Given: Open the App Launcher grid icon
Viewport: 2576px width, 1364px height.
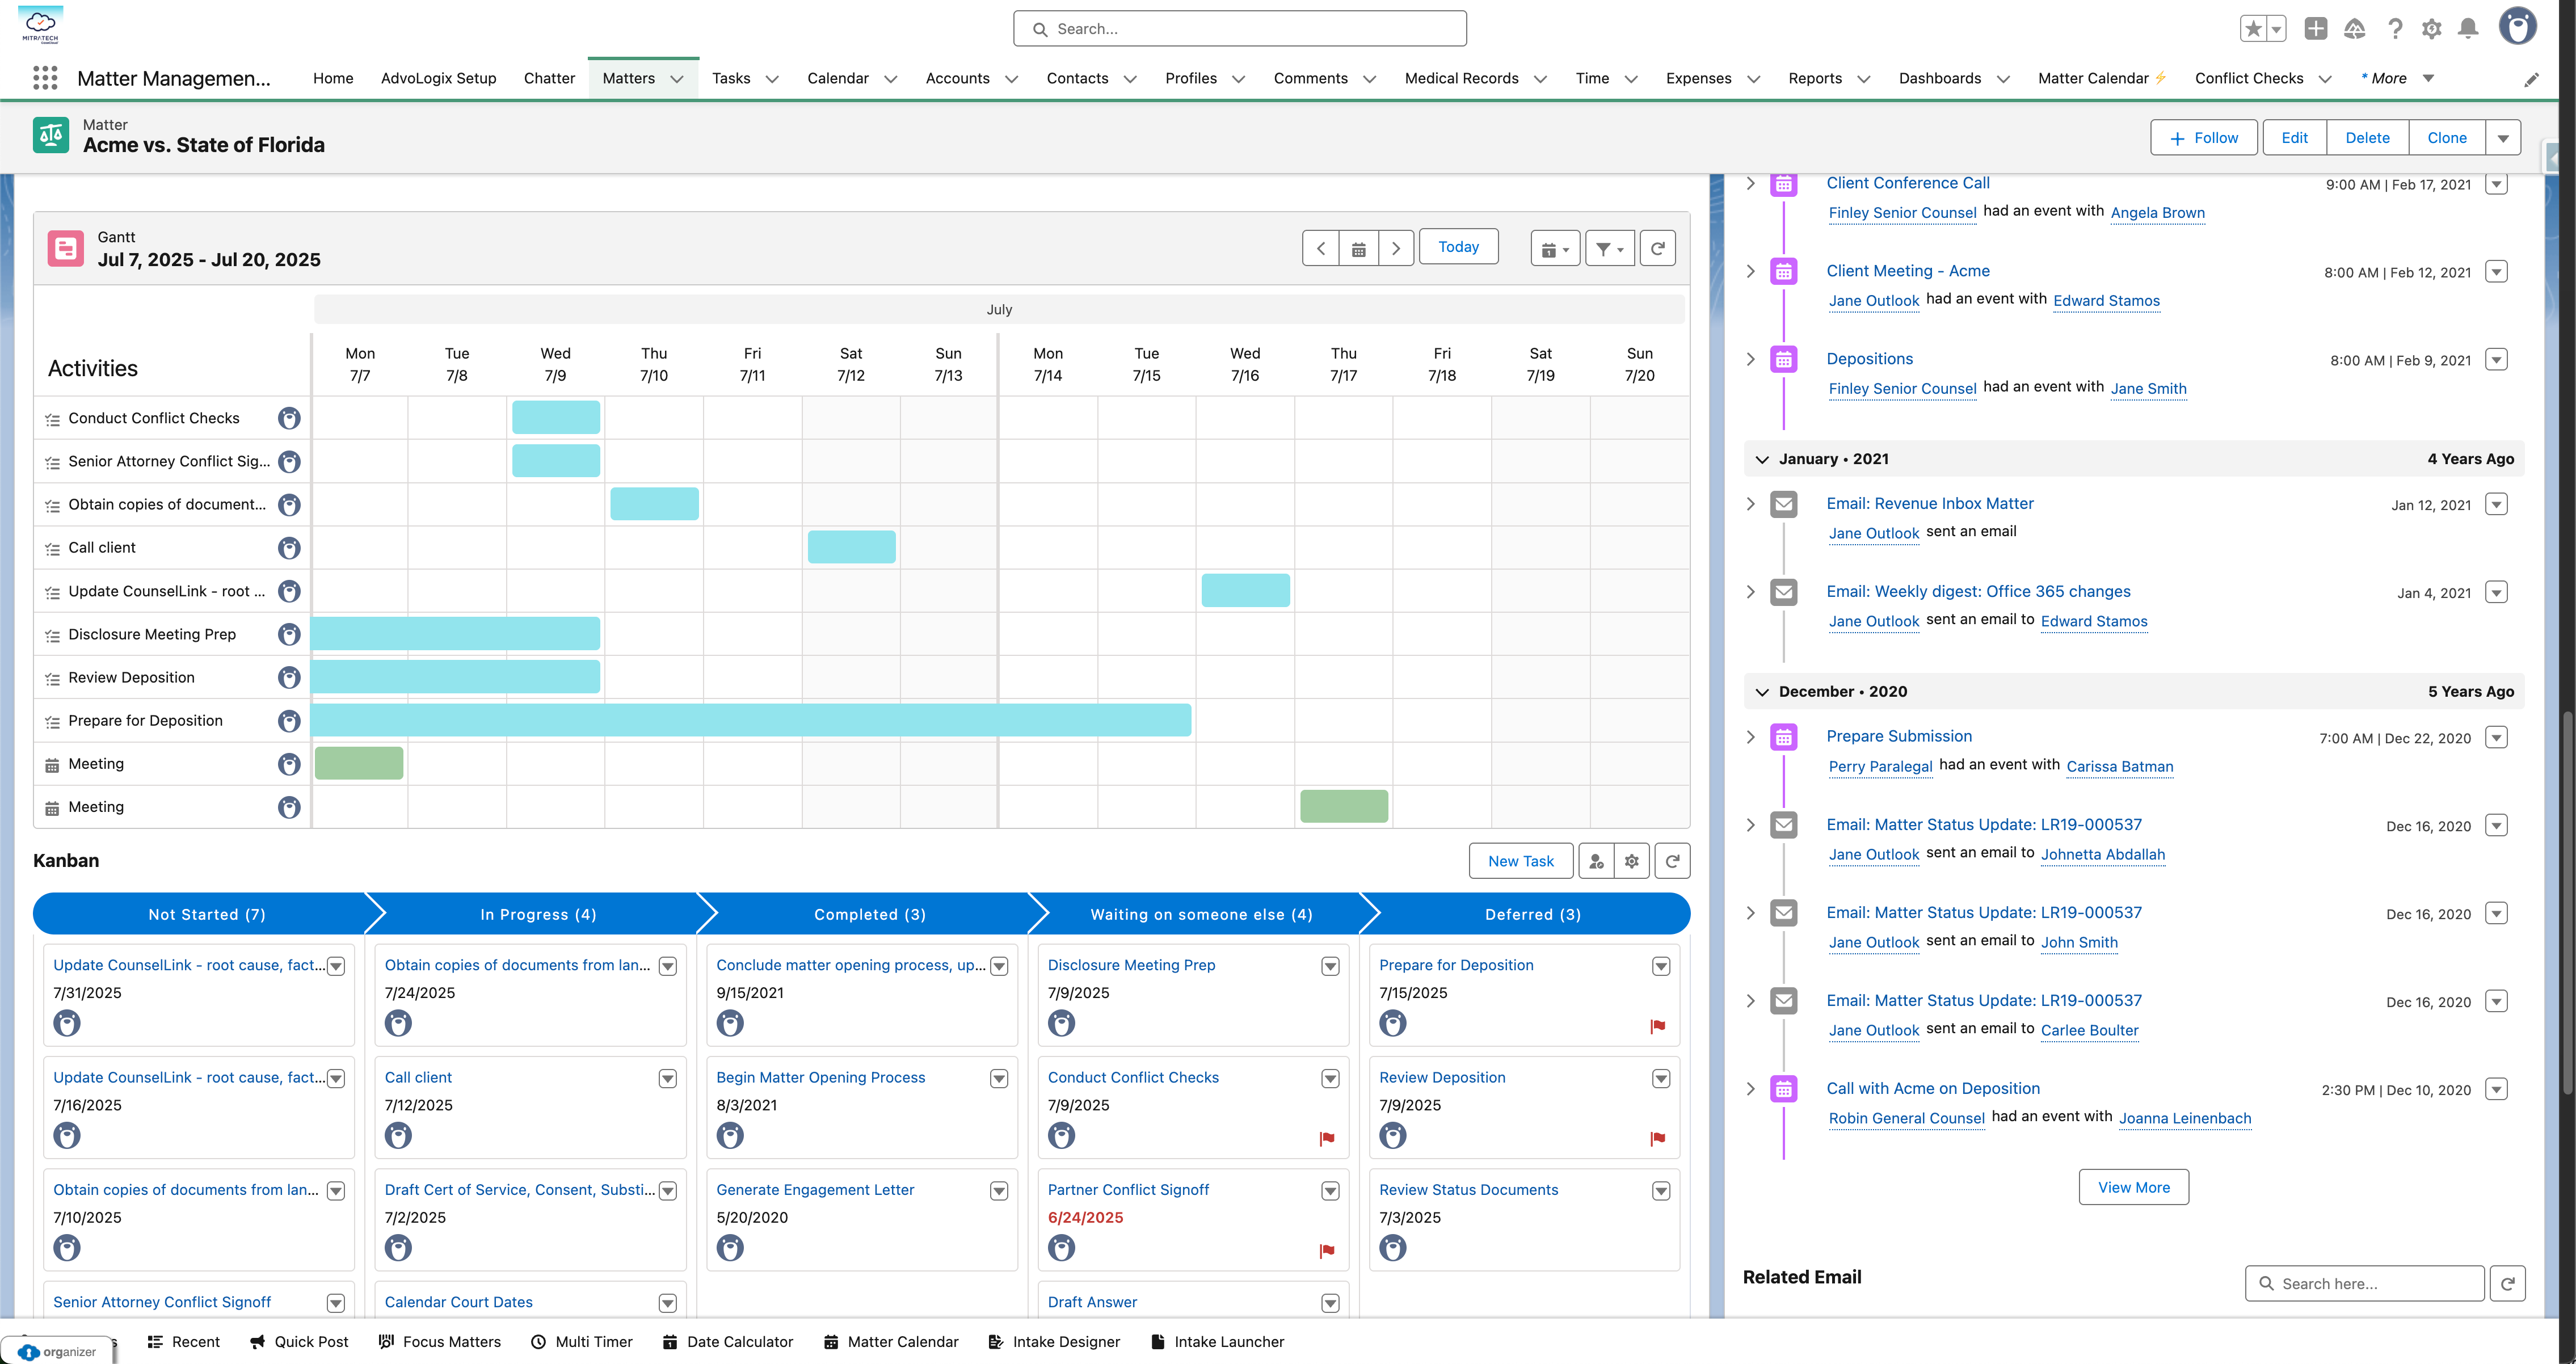Looking at the screenshot, I should 45,78.
